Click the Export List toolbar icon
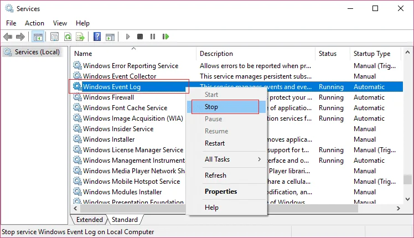The height and width of the screenshot is (238, 414). (x=80, y=37)
